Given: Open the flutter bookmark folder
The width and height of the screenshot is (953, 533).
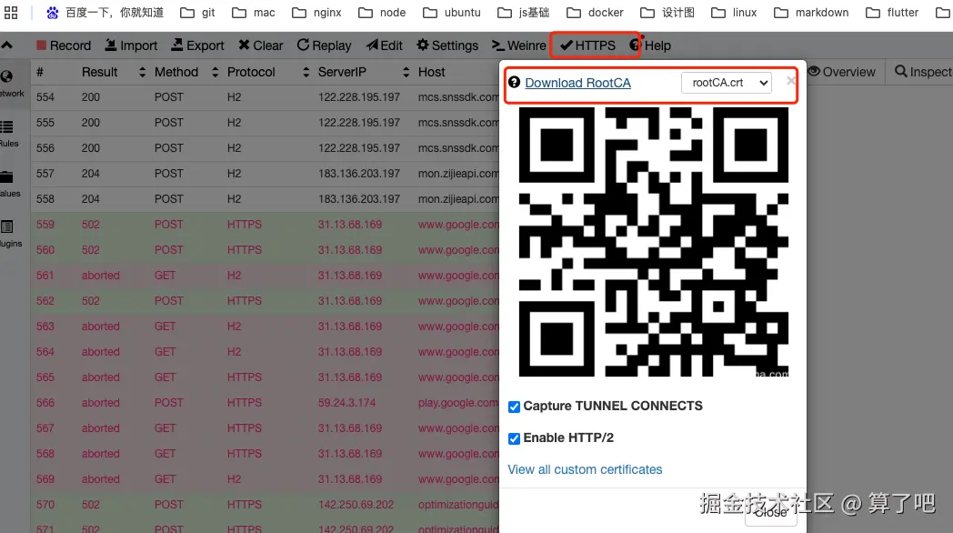Looking at the screenshot, I should 891,12.
